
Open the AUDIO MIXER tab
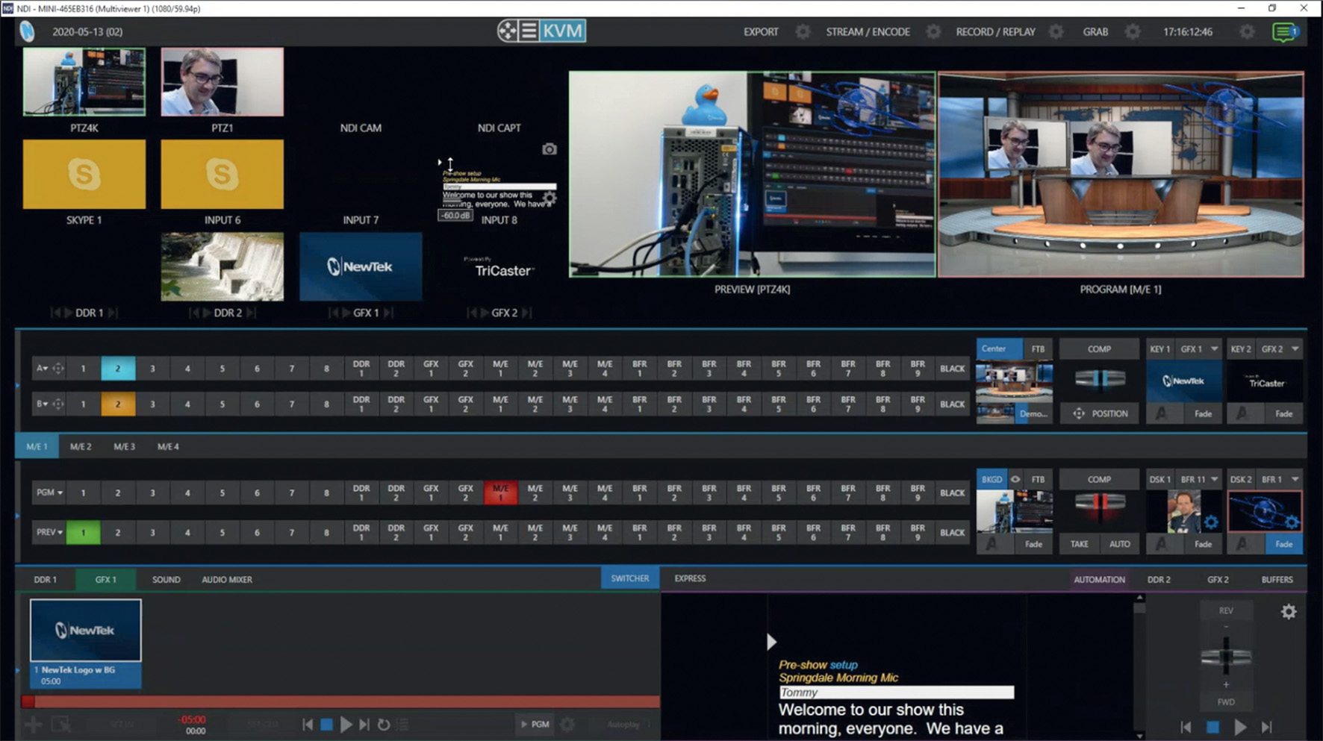click(227, 579)
